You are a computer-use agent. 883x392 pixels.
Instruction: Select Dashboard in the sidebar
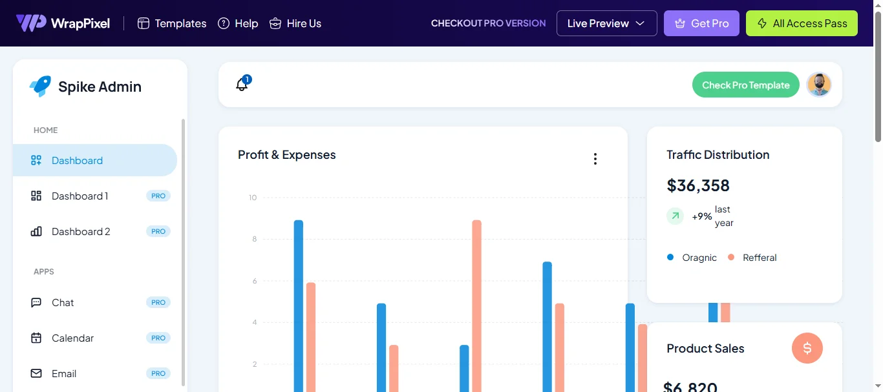pyautogui.click(x=95, y=160)
